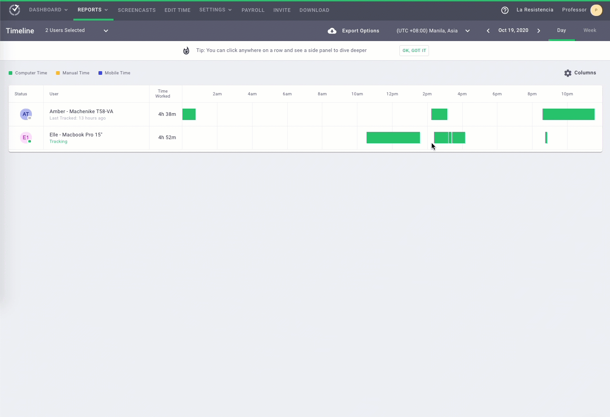This screenshot has height=417, width=610.
Task: Click the Computer Time green legend swatch
Action: coord(10,73)
